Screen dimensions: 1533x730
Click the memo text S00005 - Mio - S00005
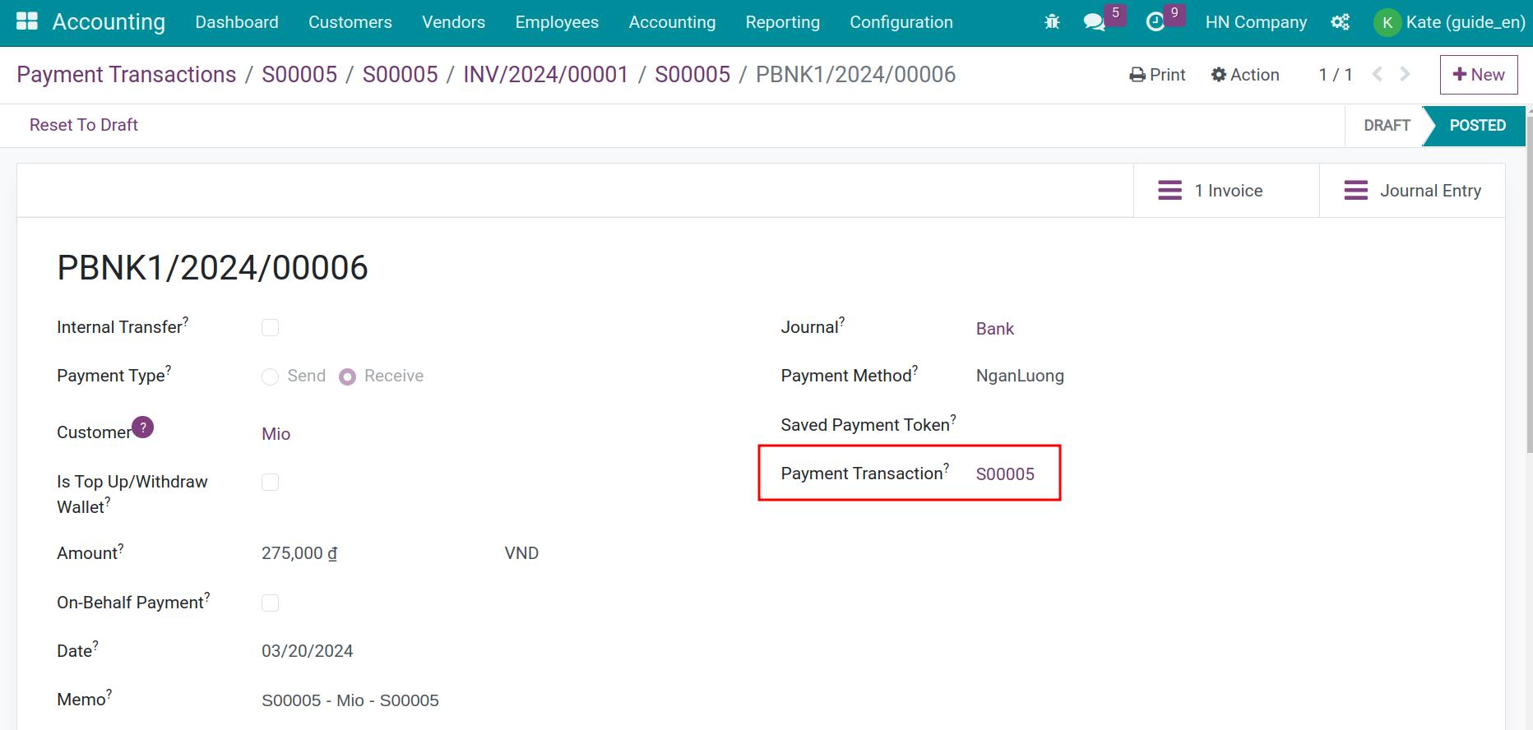(350, 700)
